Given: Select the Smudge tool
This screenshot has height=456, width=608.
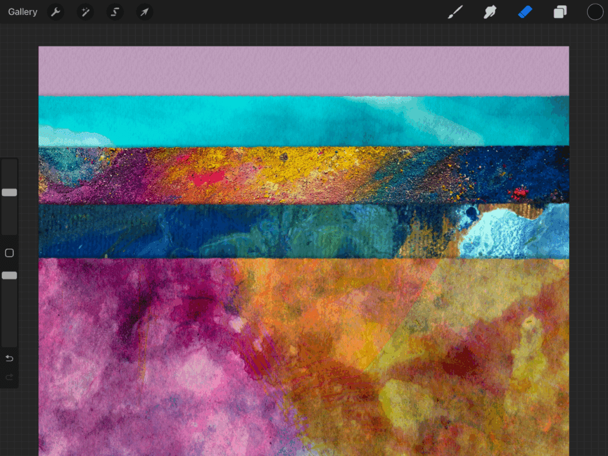Looking at the screenshot, I should tap(490, 12).
